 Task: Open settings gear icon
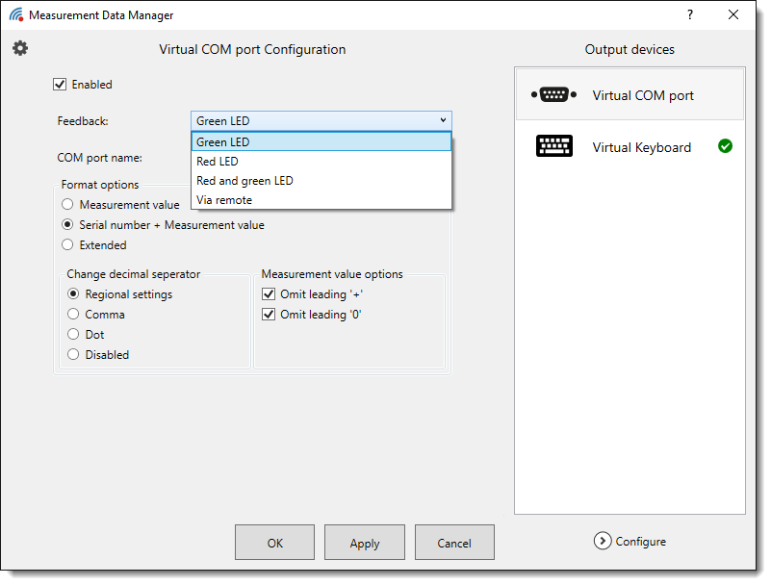20,48
